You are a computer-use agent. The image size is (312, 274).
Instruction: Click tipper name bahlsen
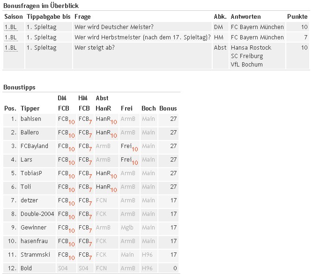(31, 119)
